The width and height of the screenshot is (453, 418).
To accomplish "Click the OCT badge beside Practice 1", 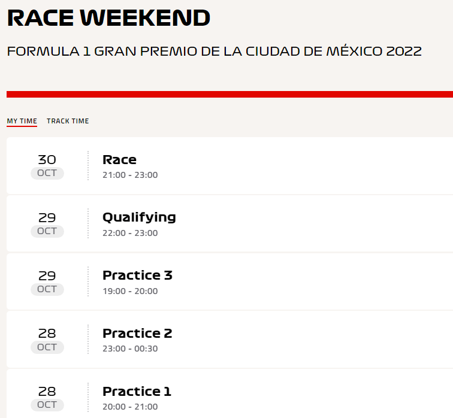I will point(47,405).
